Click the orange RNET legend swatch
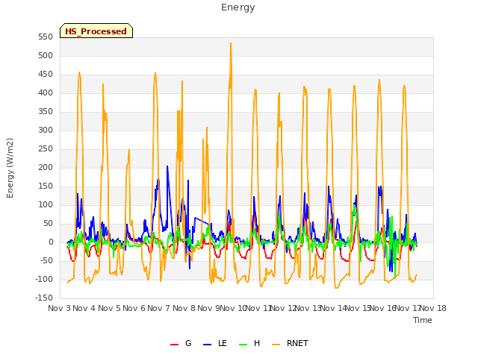This screenshot has height=358, width=478. click(276, 345)
